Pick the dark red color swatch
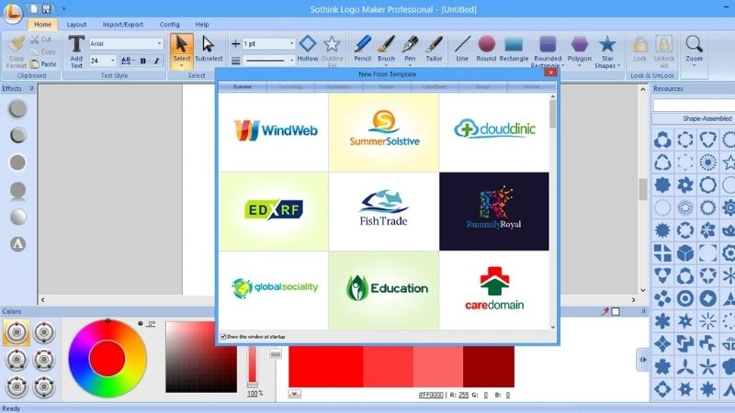The image size is (735, 413). 489,367
